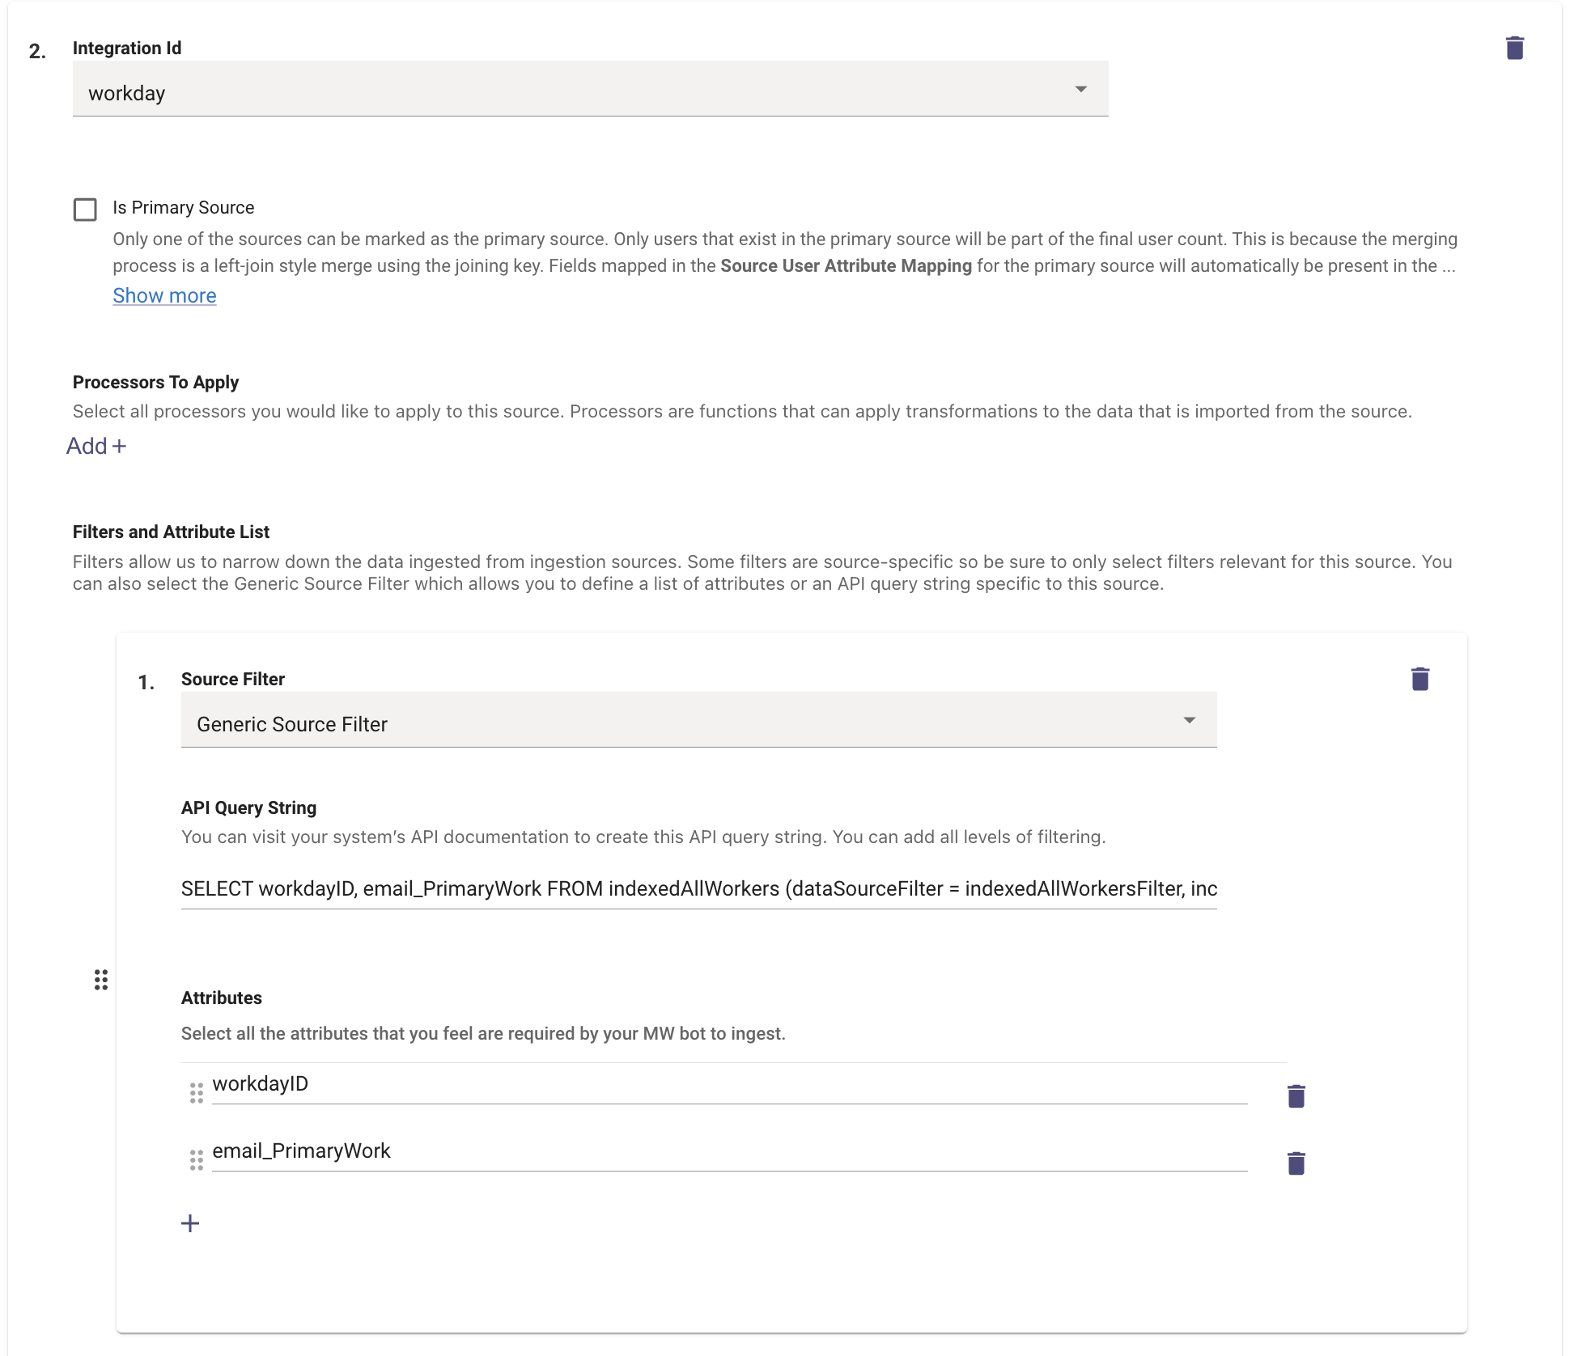
Task: Edit the workdayID attribute field
Action: (728, 1084)
